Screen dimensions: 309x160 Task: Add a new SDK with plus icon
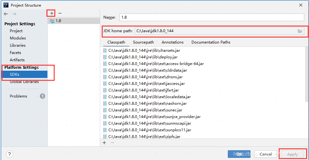pyautogui.click(x=51, y=13)
